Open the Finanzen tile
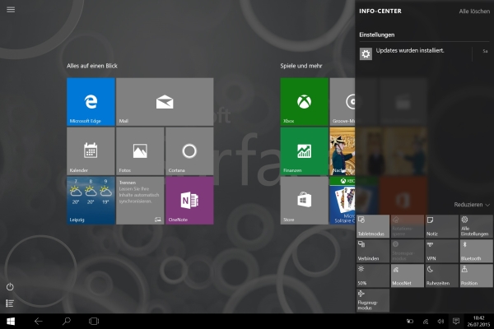This screenshot has height=329, width=494. 305,151
